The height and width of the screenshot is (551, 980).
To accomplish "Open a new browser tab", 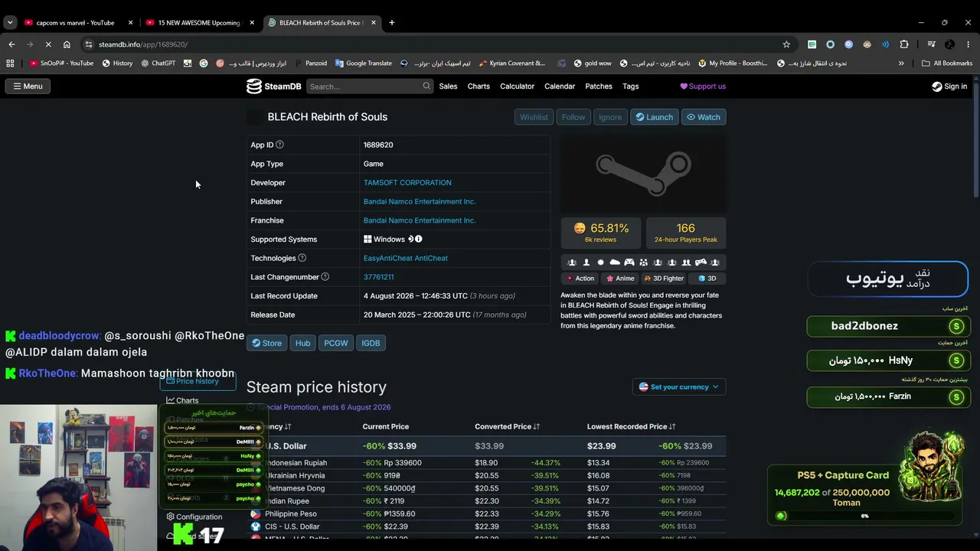I will pyautogui.click(x=392, y=23).
